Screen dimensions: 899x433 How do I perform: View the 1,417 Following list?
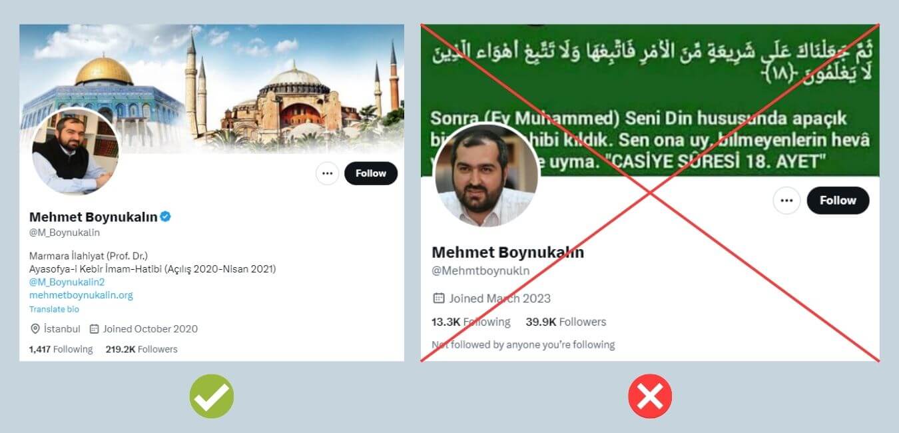pyautogui.click(x=61, y=349)
